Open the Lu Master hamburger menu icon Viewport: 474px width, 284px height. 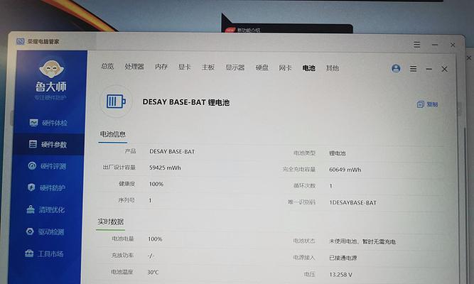[413, 69]
